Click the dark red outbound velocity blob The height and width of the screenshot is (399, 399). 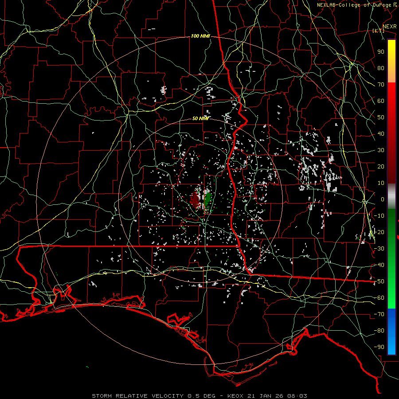[195, 200]
